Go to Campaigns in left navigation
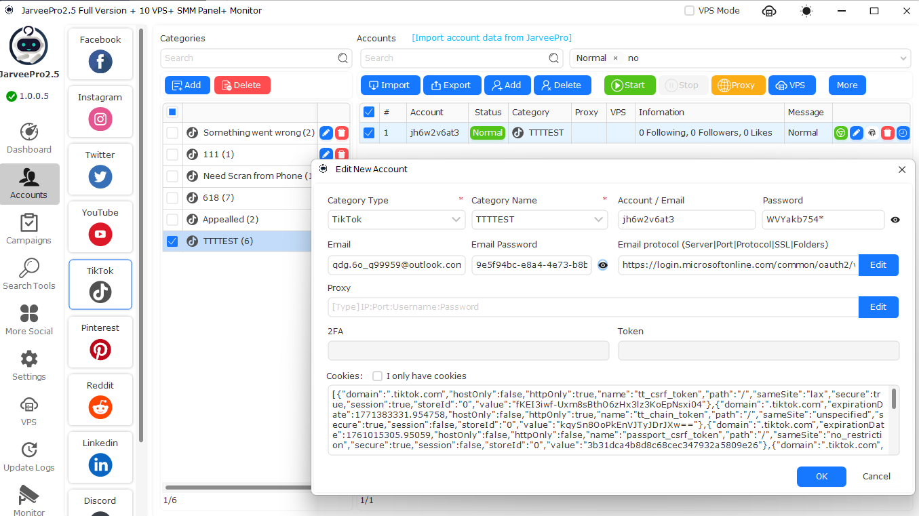Image resolution: width=919 pixels, height=516 pixels. point(29,229)
